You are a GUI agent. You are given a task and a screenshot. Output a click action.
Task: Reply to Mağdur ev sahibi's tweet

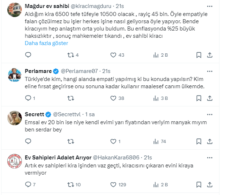tap(28, 55)
